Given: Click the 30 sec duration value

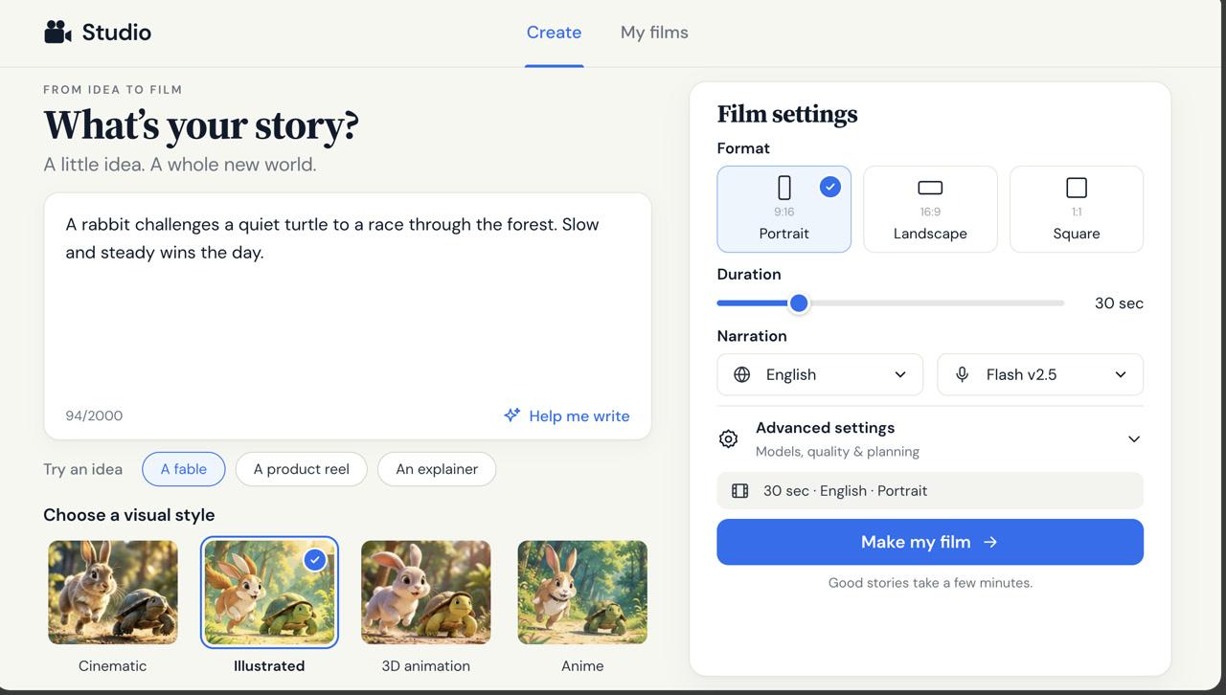Looking at the screenshot, I should (x=1119, y=303).
